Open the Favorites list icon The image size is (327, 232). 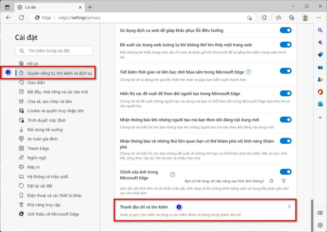279,18
